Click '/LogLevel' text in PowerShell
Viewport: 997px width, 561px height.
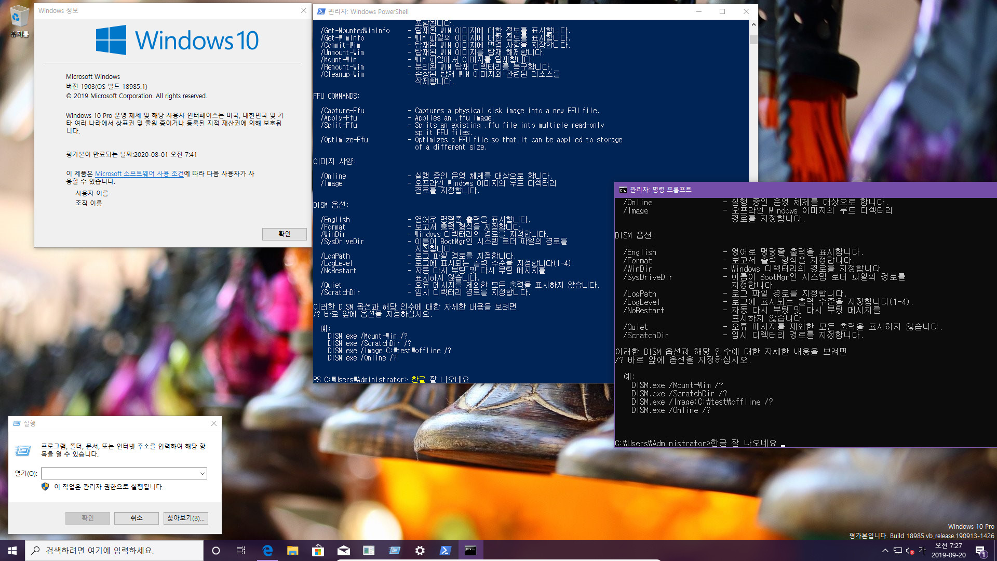tap(336, 263)
